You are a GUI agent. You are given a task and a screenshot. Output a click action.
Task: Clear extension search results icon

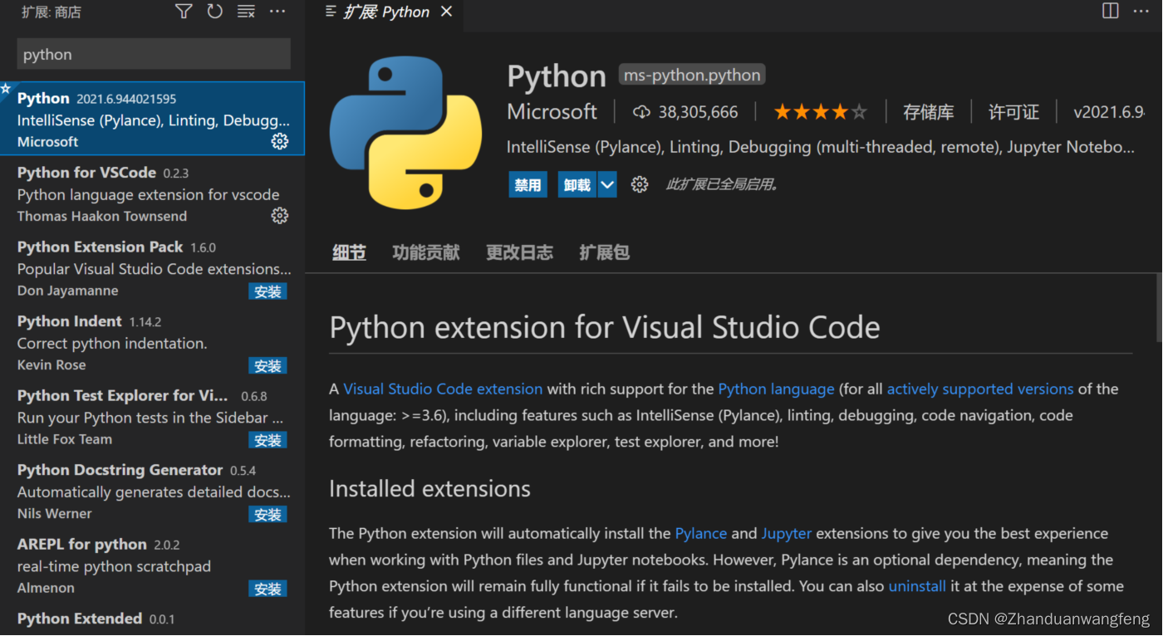click(x=246, y=12)
